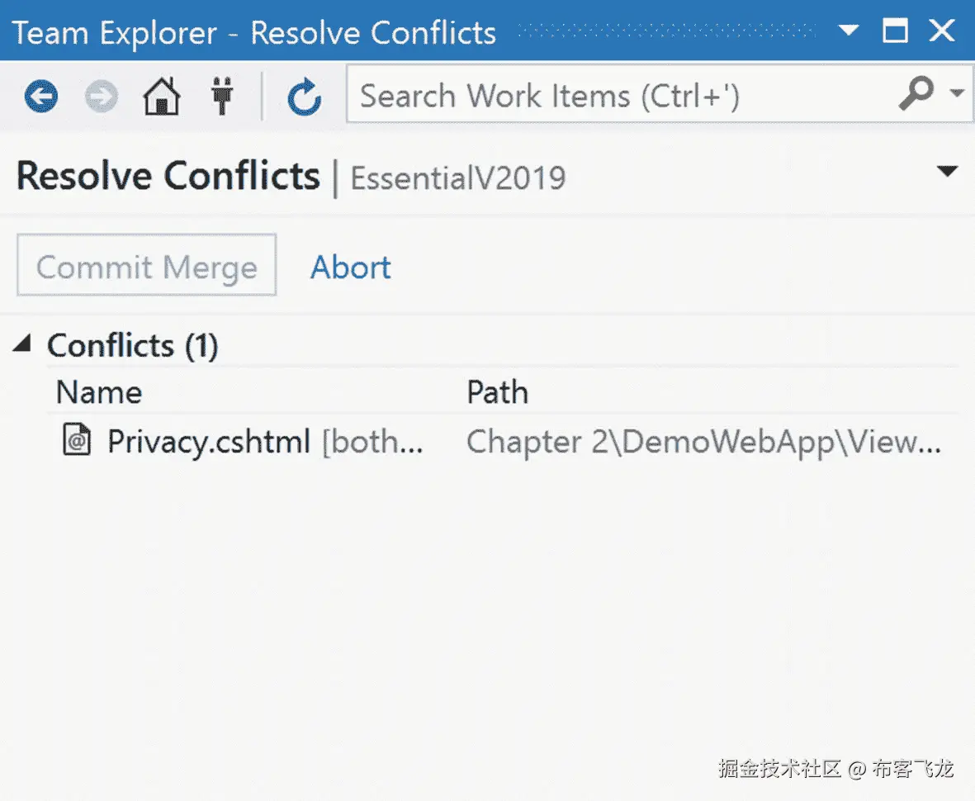The width and height of the screenshot is (975, 801).
Task: Click the Commit Merge button
Action: pyautogui.click(x=147, y=265)
